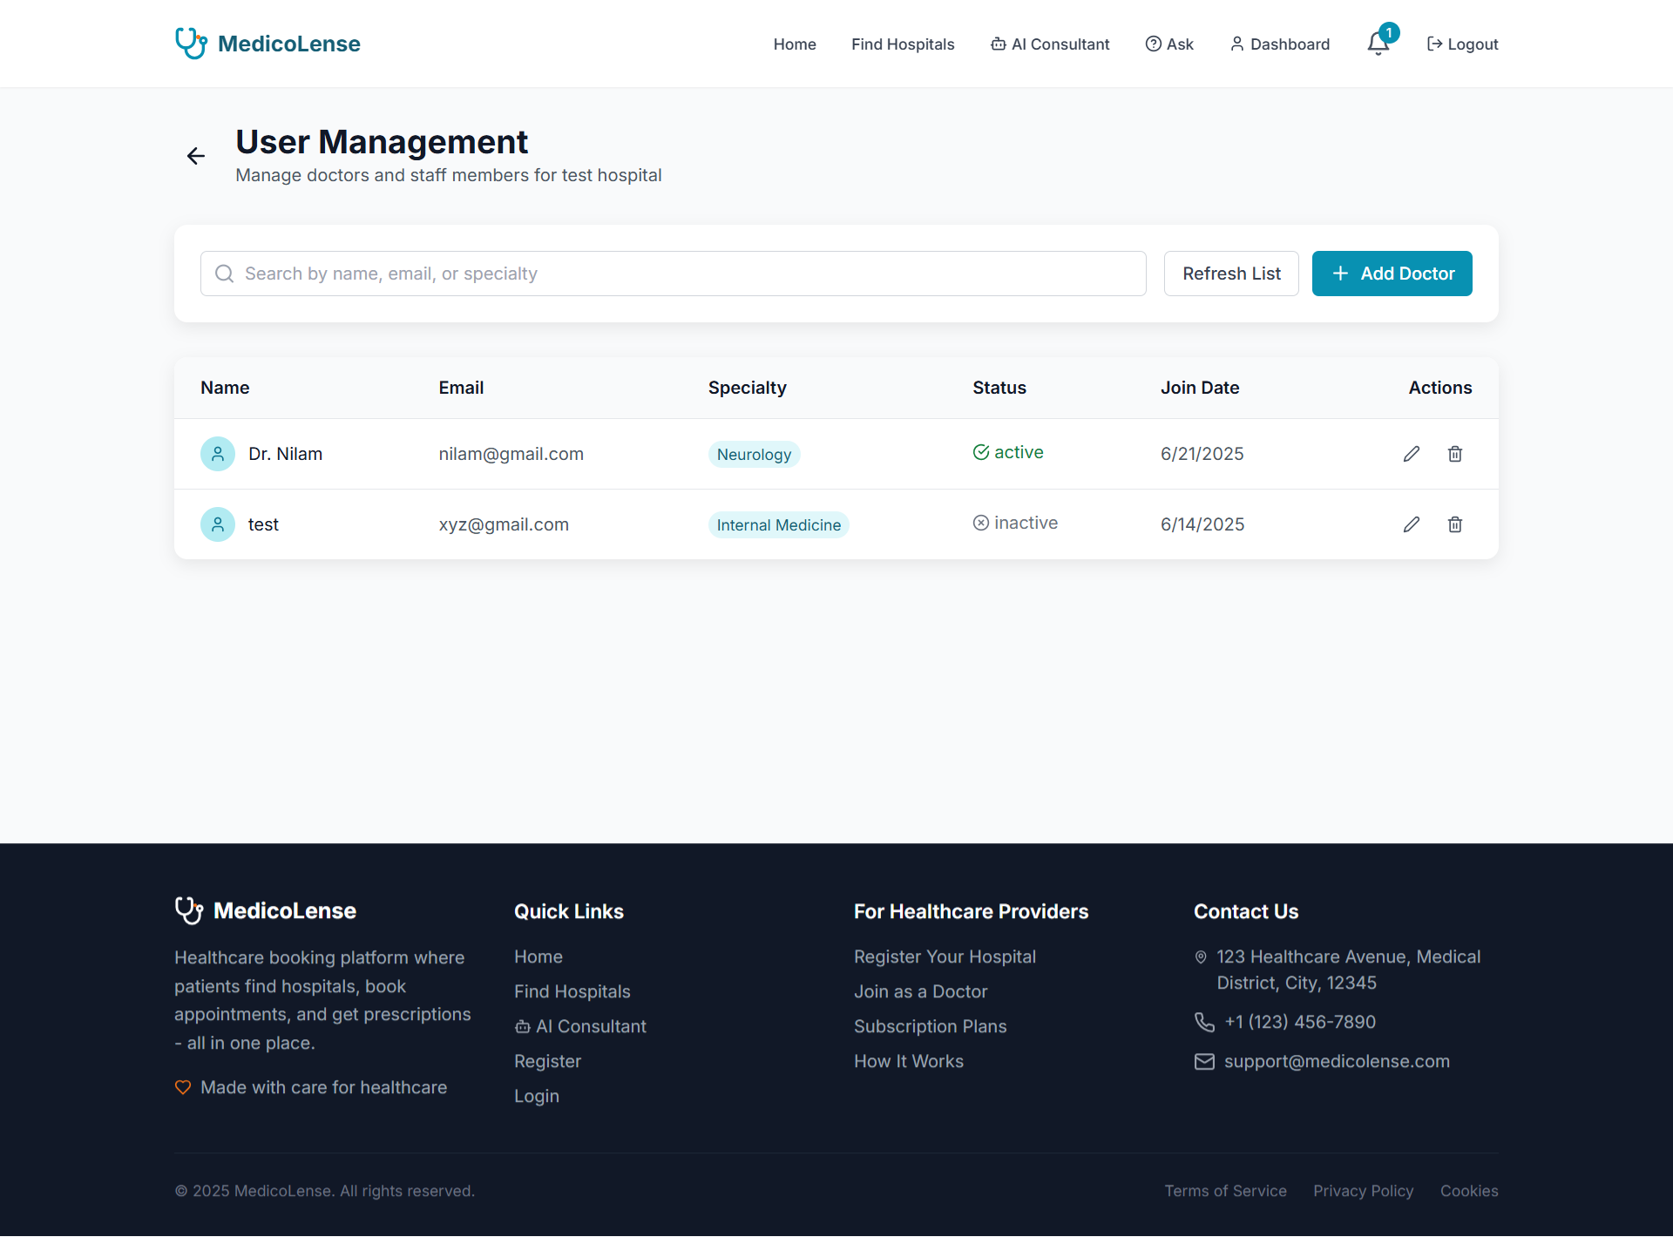Open the AI Consultant nav item
This screenshot has width=1673, height=1237.
click(x=1050, y=44)
